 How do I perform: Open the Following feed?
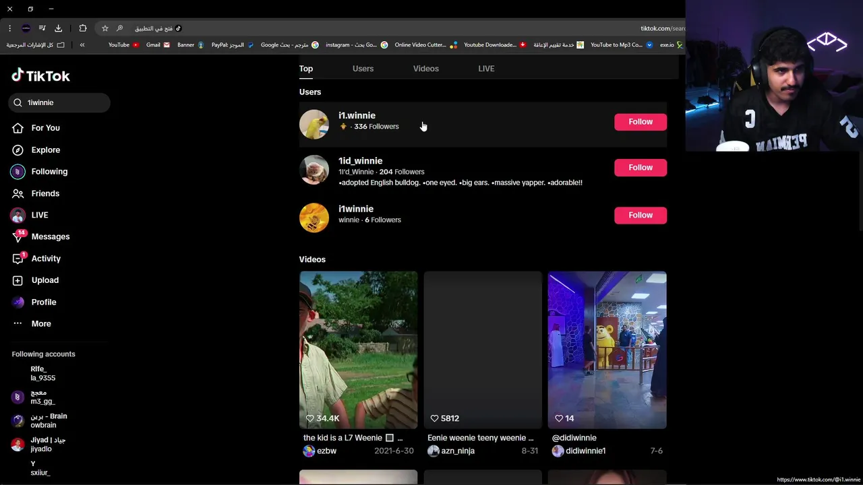[x=40, y=172]
